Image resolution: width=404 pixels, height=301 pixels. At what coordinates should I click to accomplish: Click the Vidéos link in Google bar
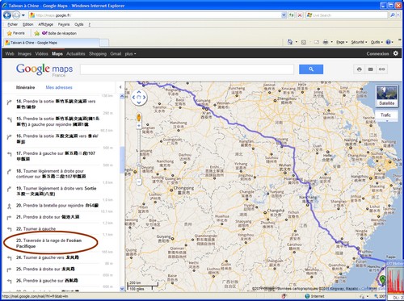point(41,54)
